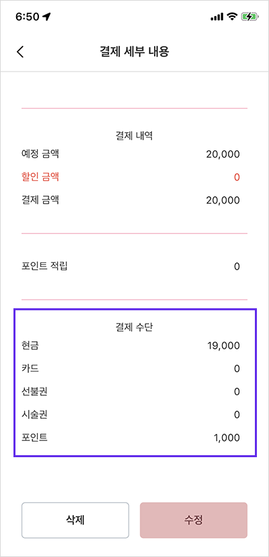Tap the red 할인 금액 label
Image resolution: width=269 pixels, height=557 pixels.
coord(40,177)
